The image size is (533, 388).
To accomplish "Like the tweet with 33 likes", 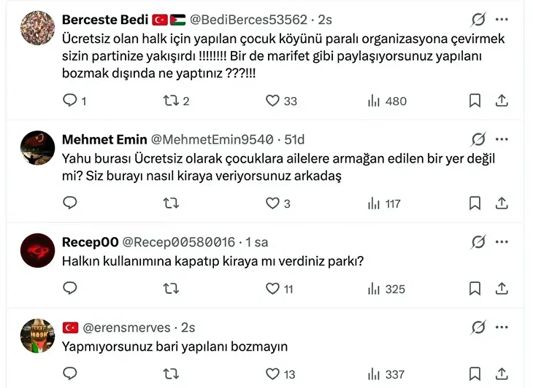I will point(272,101).
